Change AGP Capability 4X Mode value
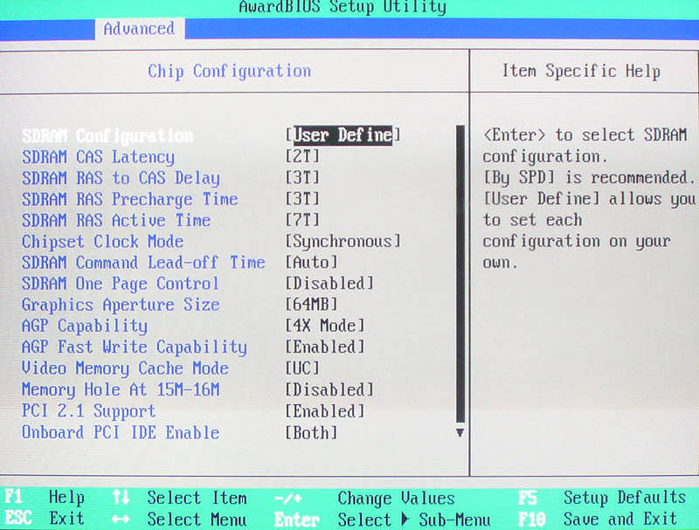The height and width of the screenshot is (530, 699). click(325, 327)
